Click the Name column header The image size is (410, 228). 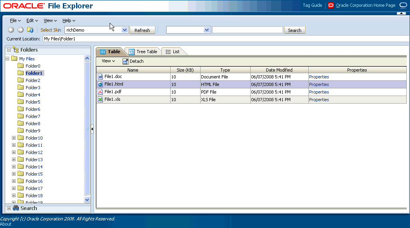(133, 70)
